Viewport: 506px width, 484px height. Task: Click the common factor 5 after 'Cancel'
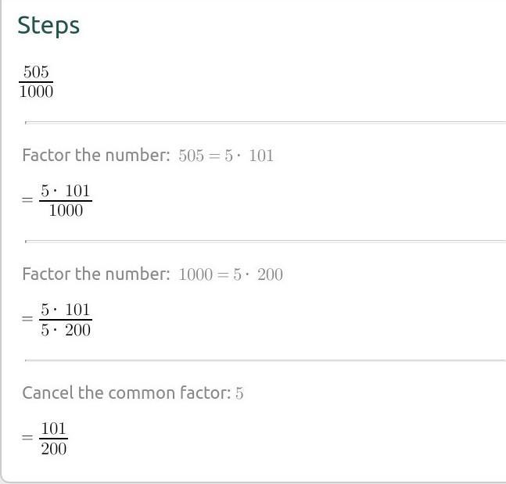coord(239,393)
